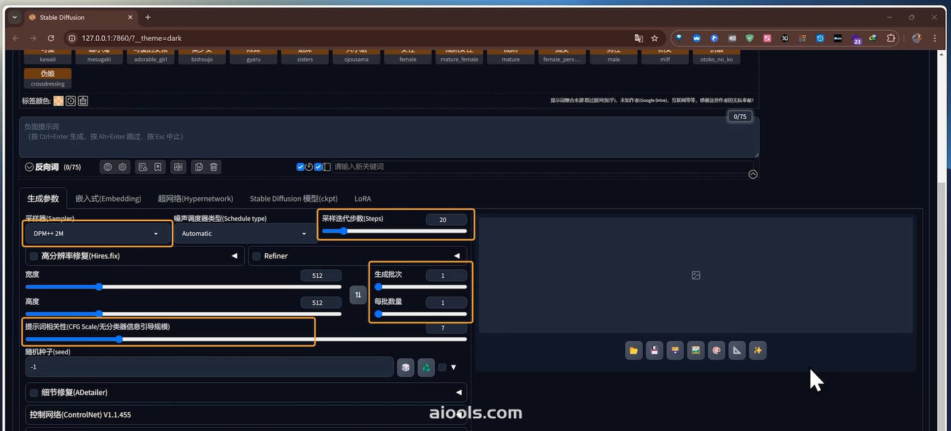Open the Sampler dropdown showing DPM++ 2M

(x=97, y=234)
